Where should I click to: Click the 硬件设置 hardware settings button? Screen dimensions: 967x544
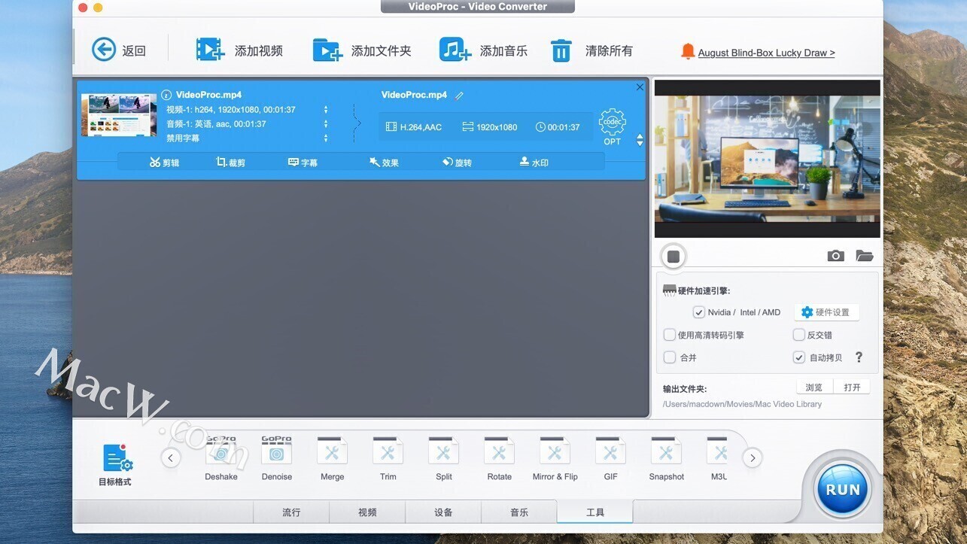(x=826, y=312)
